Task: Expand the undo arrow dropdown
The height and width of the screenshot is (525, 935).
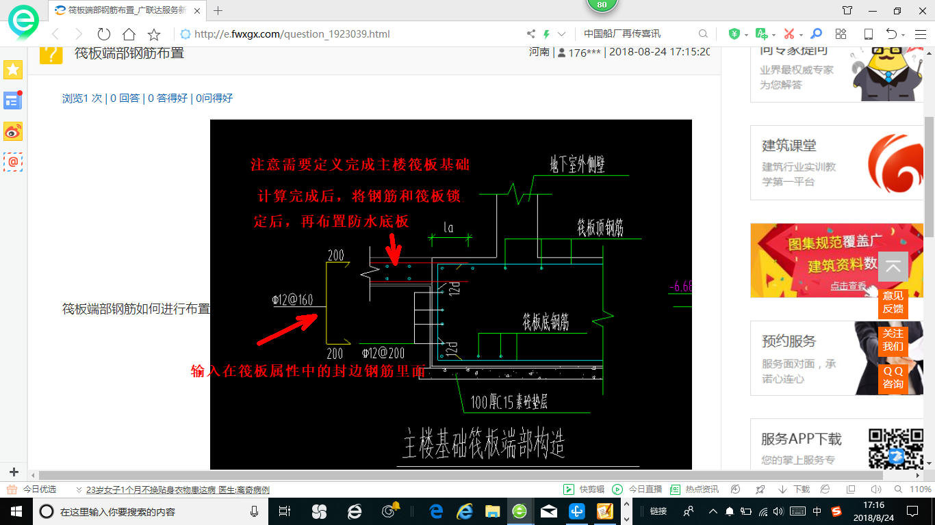Action: 904,35
